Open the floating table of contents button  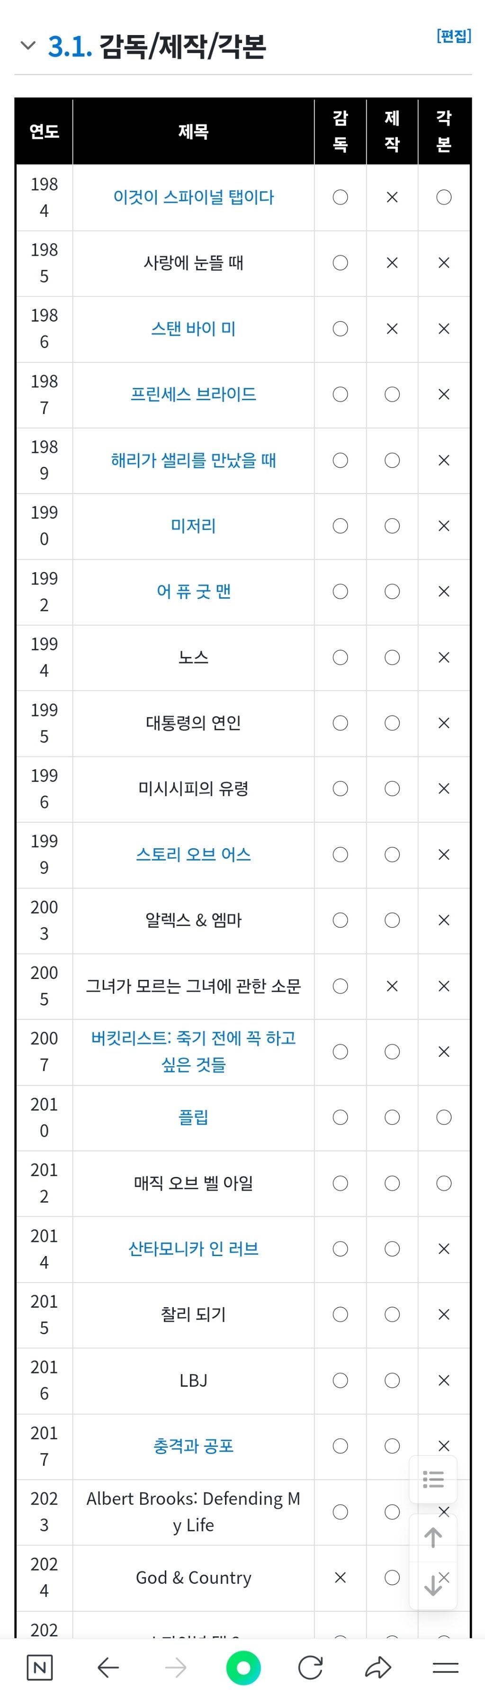(x=433, y=1479)
